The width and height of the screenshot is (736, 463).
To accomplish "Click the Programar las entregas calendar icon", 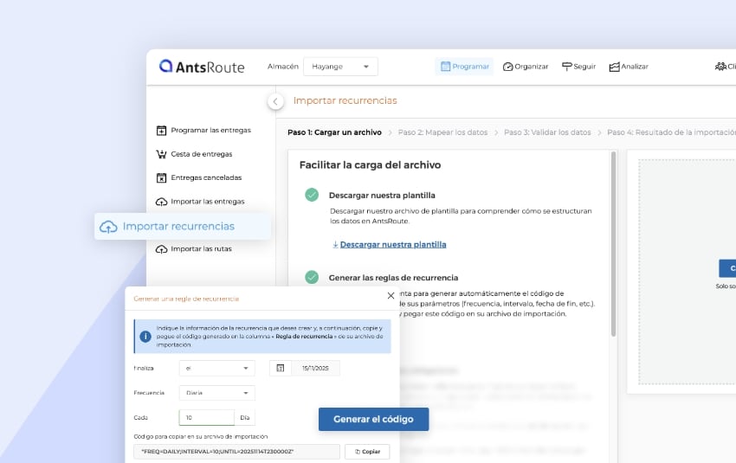I will pos(161,131).
